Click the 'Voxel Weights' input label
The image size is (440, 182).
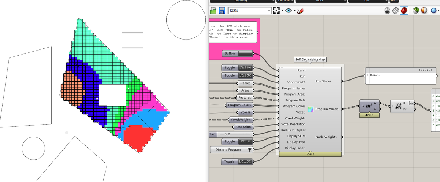(x=295, y=118)
